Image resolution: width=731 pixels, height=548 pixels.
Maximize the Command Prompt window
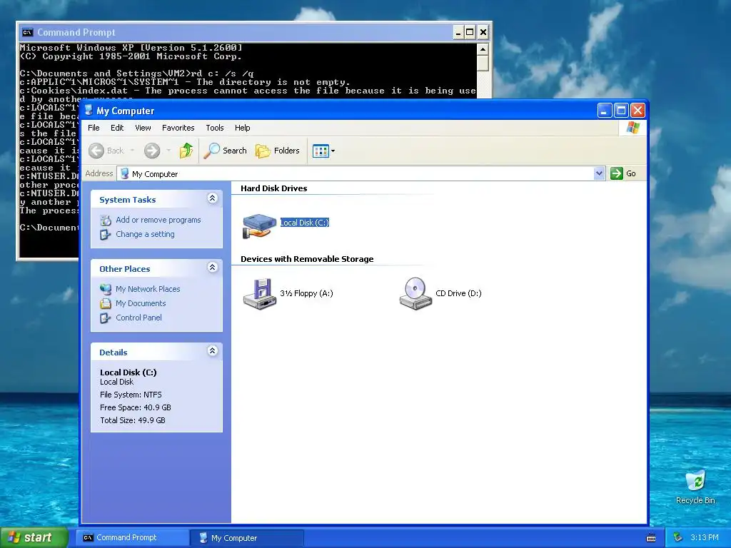click(x=470, y=32)
